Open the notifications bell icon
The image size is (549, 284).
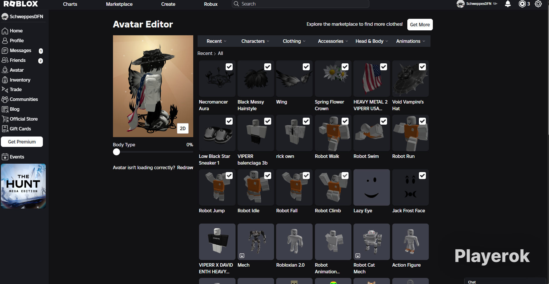(508, 4)
